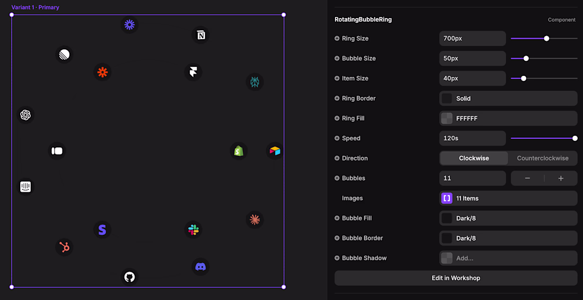Screen dimensions: 583x300
Task: Open the Bubble Border Dark/8 style picker
Action: coord(508,238)
